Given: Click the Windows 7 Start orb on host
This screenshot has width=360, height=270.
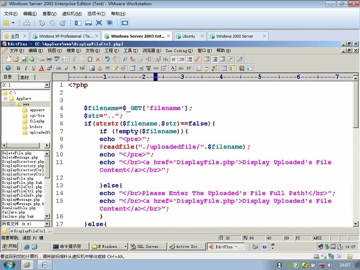Looking at the screenshot, I should point(9,265).
